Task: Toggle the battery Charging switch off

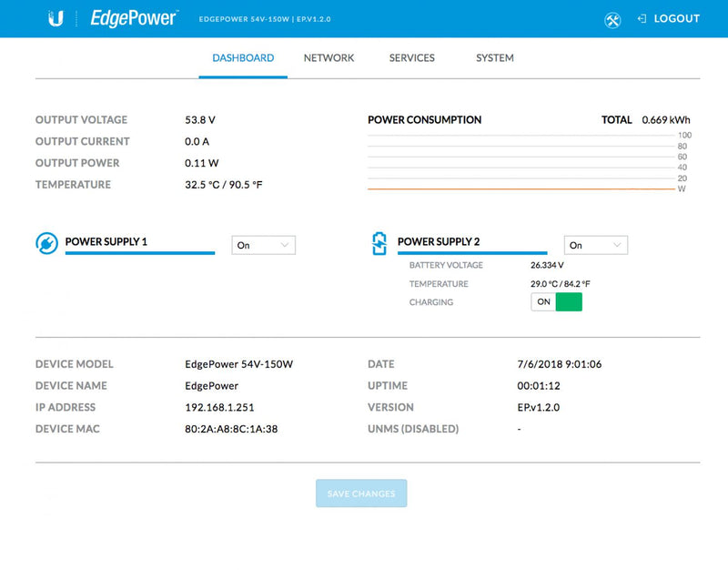Action: point(556,301)
